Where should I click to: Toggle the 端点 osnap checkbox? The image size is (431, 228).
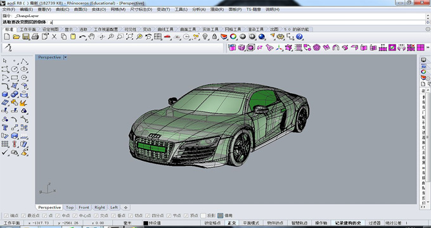[x=6, y=215]
